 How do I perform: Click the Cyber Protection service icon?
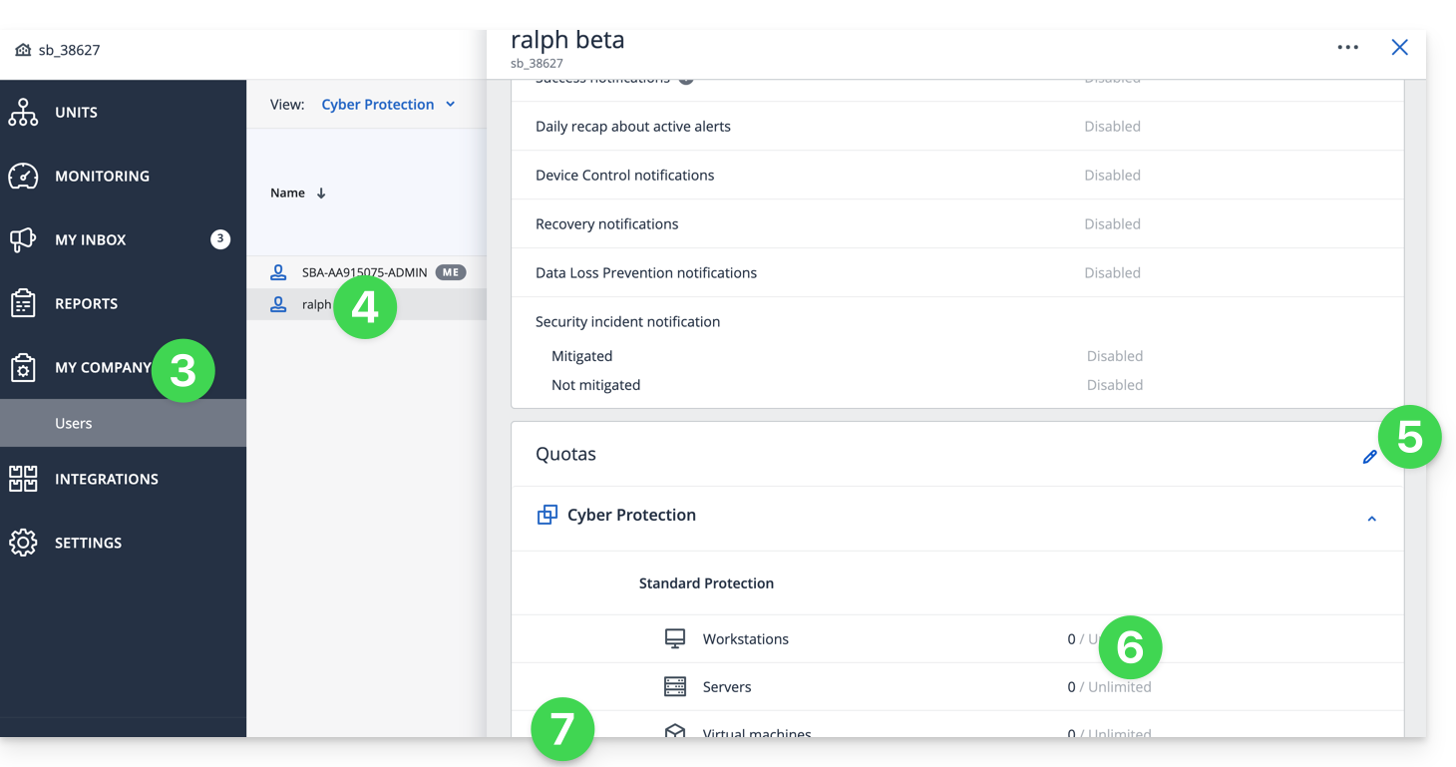[546, 515]
